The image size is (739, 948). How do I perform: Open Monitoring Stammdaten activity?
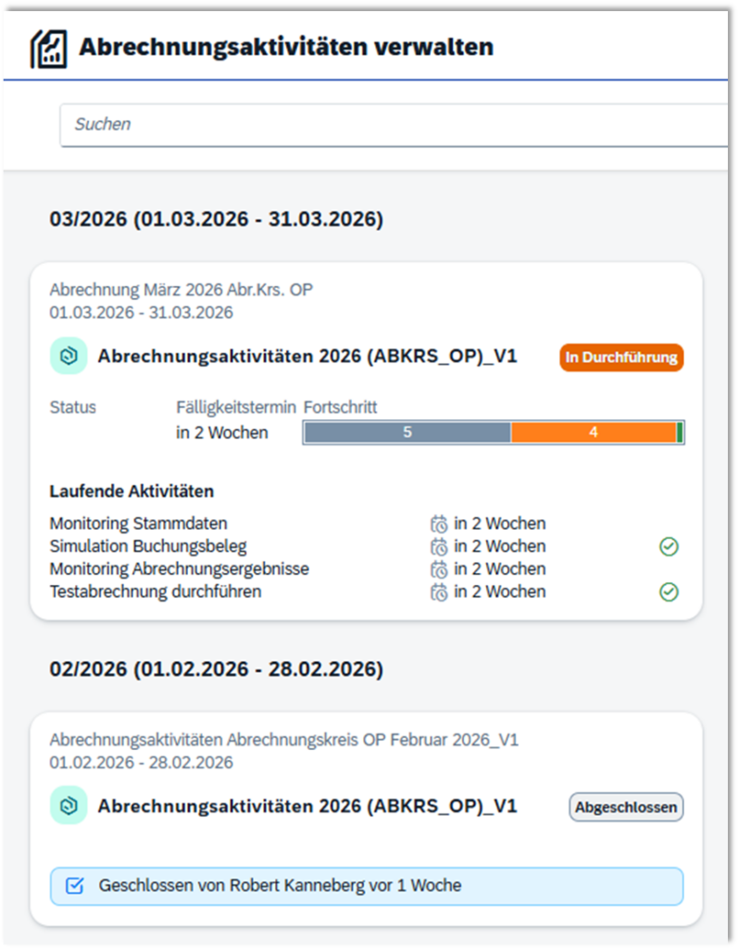(x=138, y=524)
